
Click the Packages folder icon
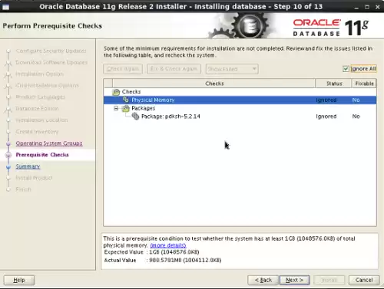(x=126, y=108)
